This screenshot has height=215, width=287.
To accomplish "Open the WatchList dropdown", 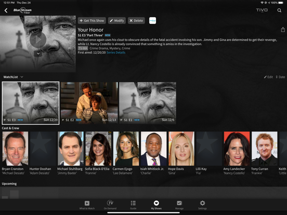I will click(13, 77).
